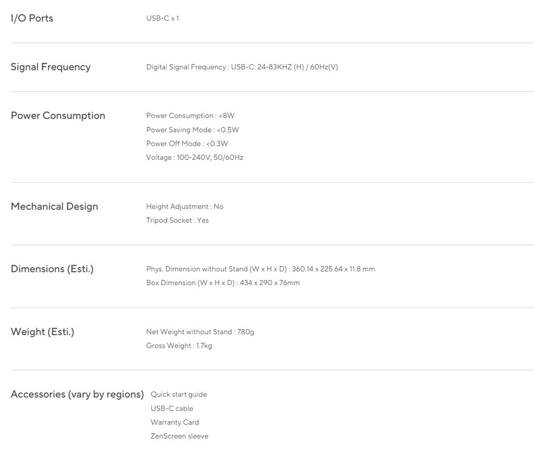Select the Power Consumption <8W line
This screenshot has width=534, height=460.
pyautogui.click(x=190, y=115)
